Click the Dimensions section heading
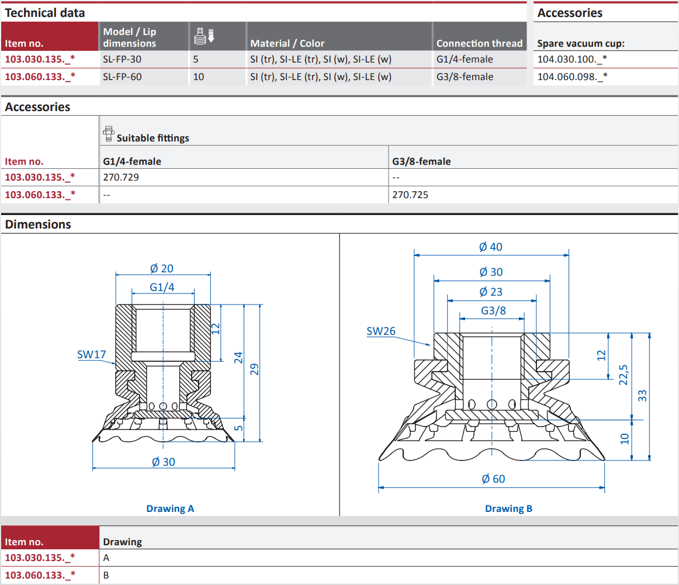 (x=37, y=224)
